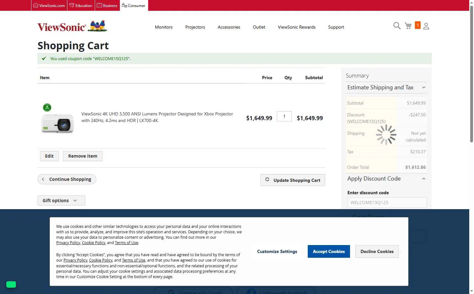Open the Monitors menu
The width and height of the screenshot is (474, 294).
pos(164,27)
